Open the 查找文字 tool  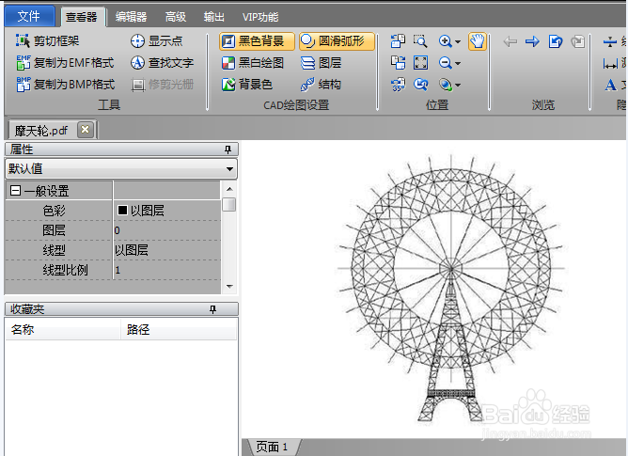162,62
